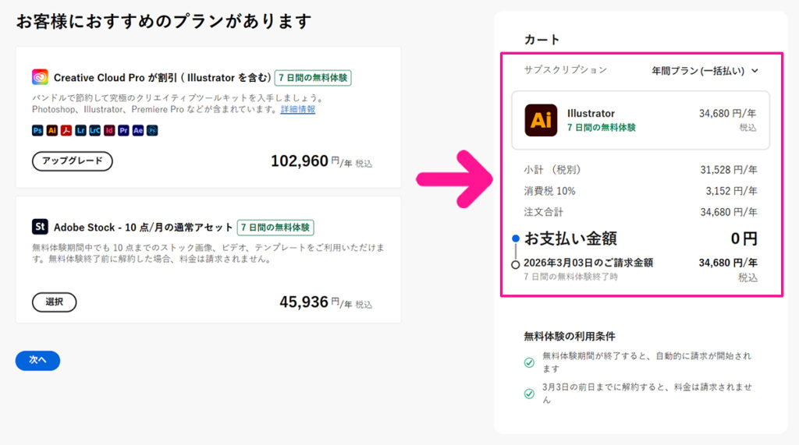The width and height of the screenshot is (799, 445).
Task: Click the green check beside 無料体験期間が終了すると
Action: pyautogui.click(x=529, y=362)
